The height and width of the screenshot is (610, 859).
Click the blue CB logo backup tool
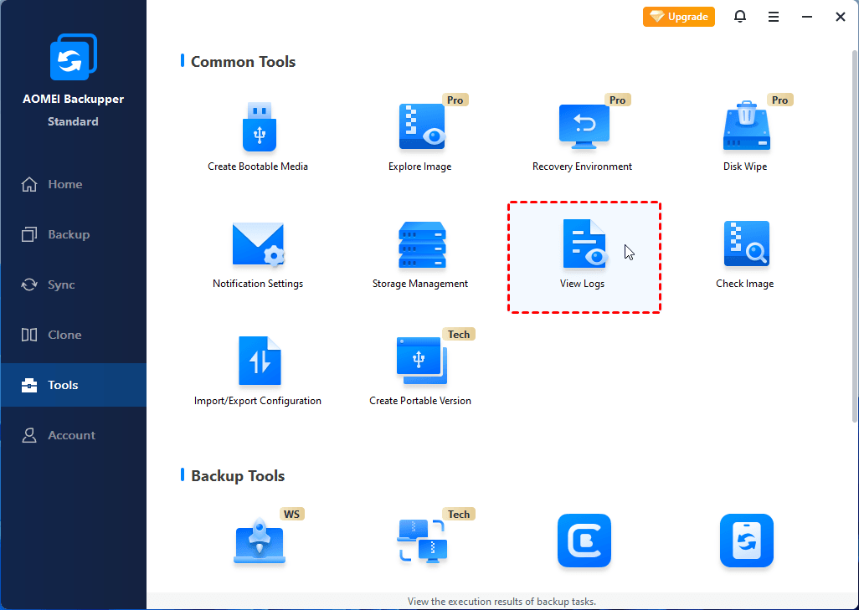[x=584, y=541]
